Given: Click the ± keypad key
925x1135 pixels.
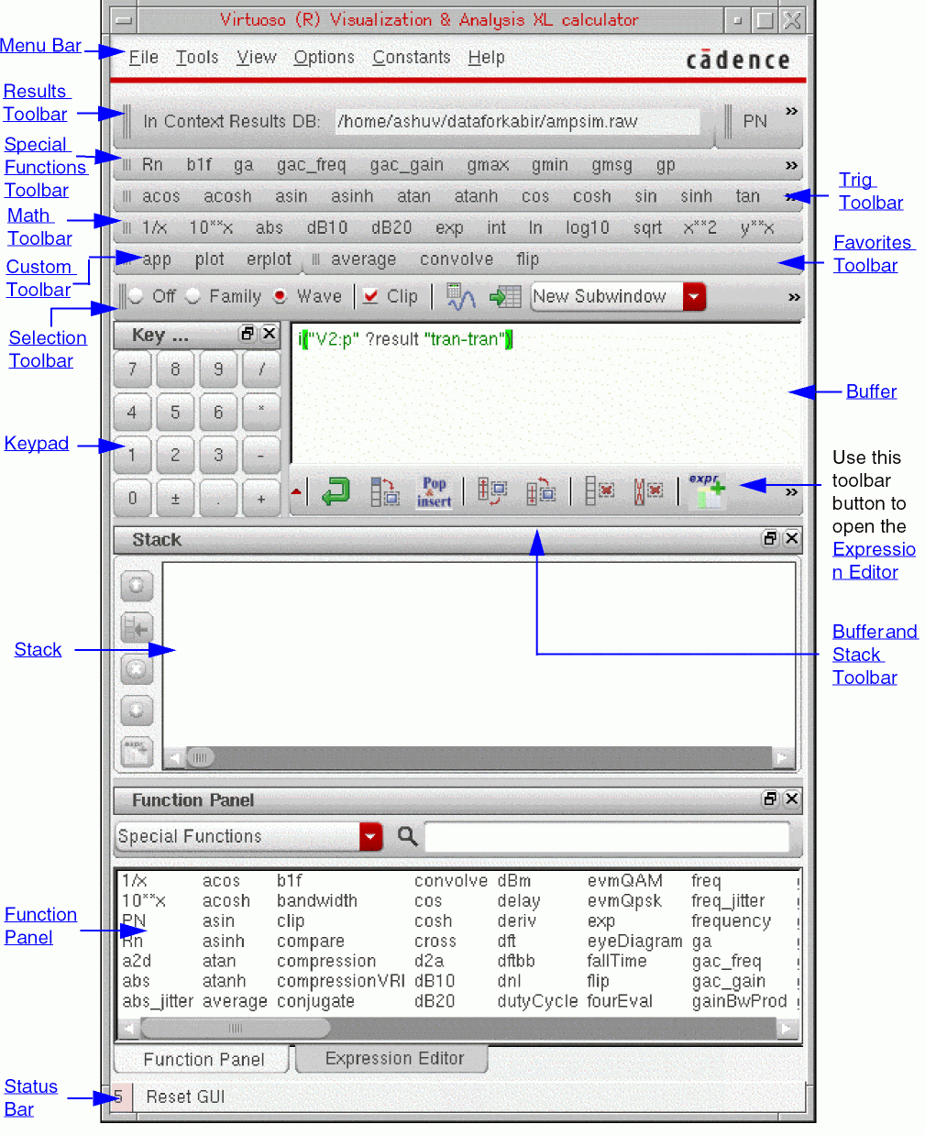Looking at the screenshot, I should pyautogui.click(x=175, y=499).
